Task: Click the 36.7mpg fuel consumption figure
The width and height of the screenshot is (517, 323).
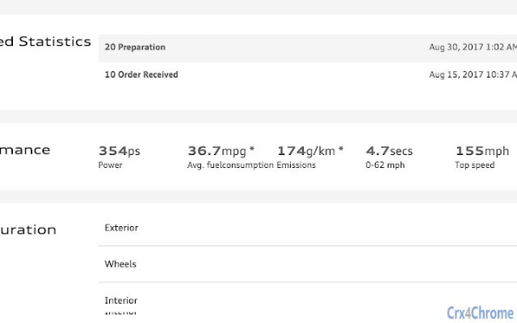Action: [x=221, y=151]
